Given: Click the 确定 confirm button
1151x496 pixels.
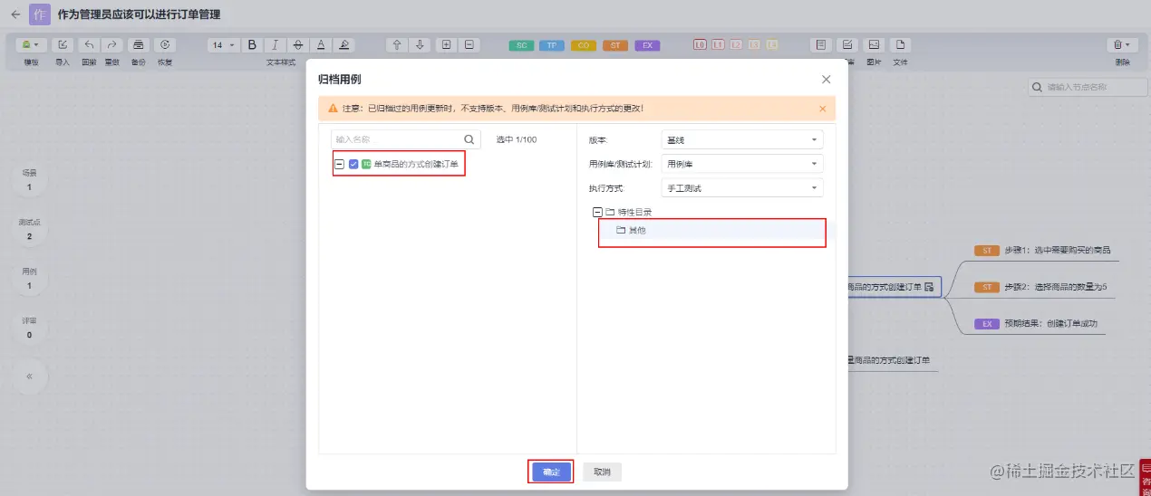Looking at the screenshot, I should pyautogui.click(x=550, y=472).
